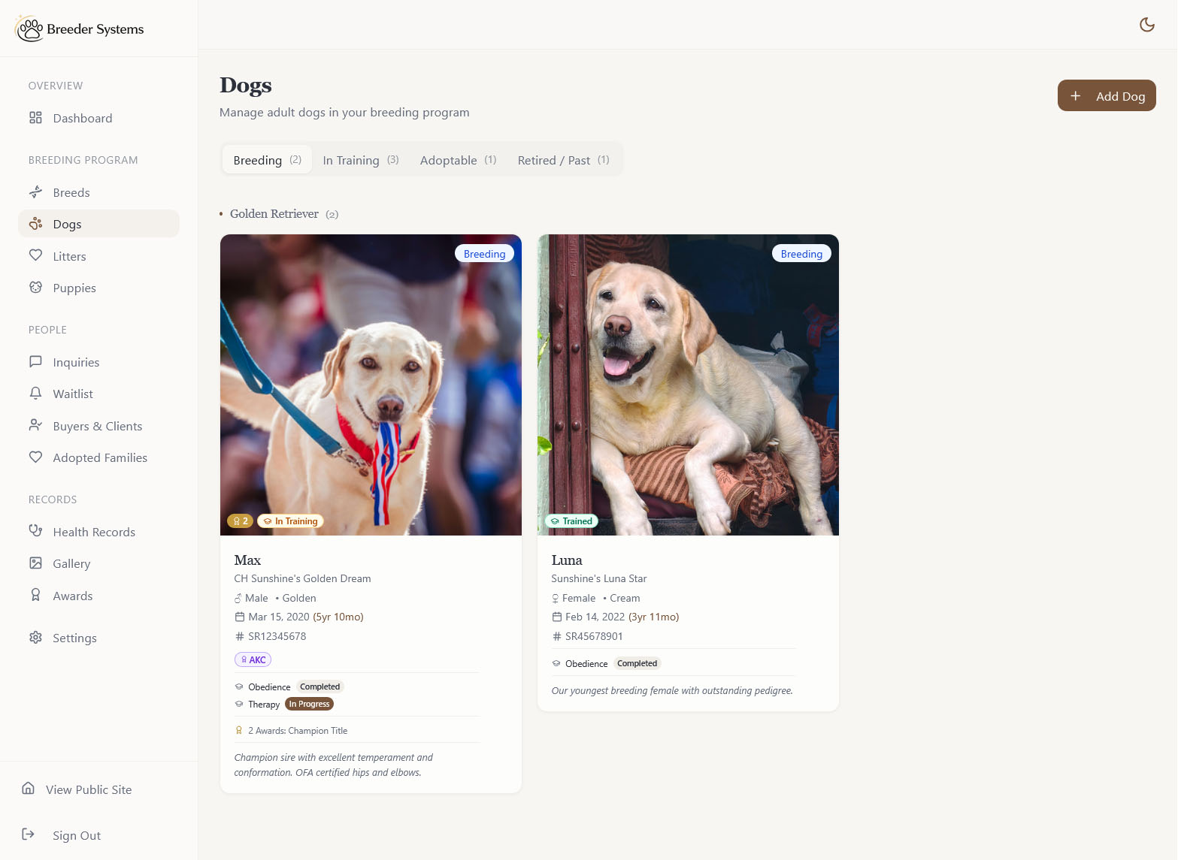Click the Waitlist bell icon
1178x860 pixels.
[x=35, y=394]
